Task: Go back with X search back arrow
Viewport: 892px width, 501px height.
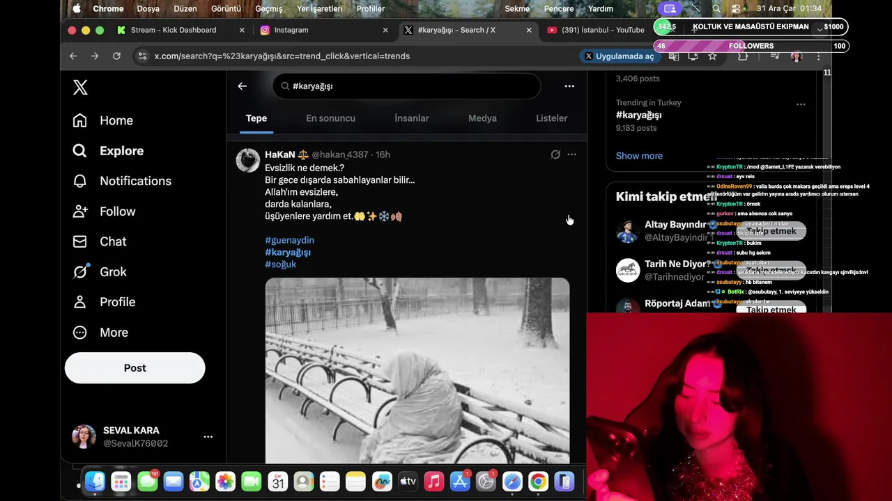Action: click(242, 86)
